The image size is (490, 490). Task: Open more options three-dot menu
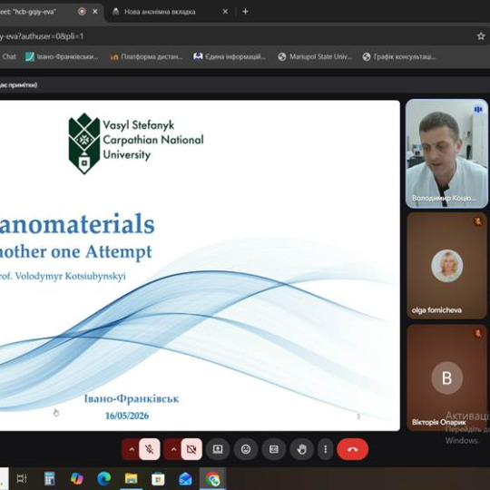pos(326,449)
